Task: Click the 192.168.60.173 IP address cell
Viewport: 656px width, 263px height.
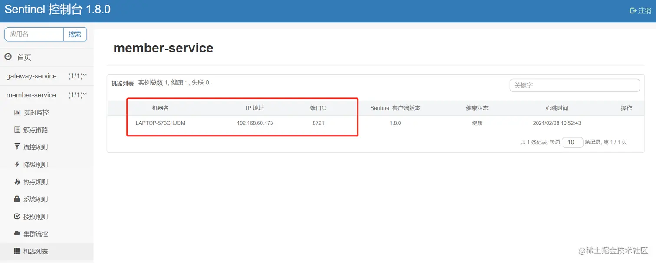Action: 255,123
